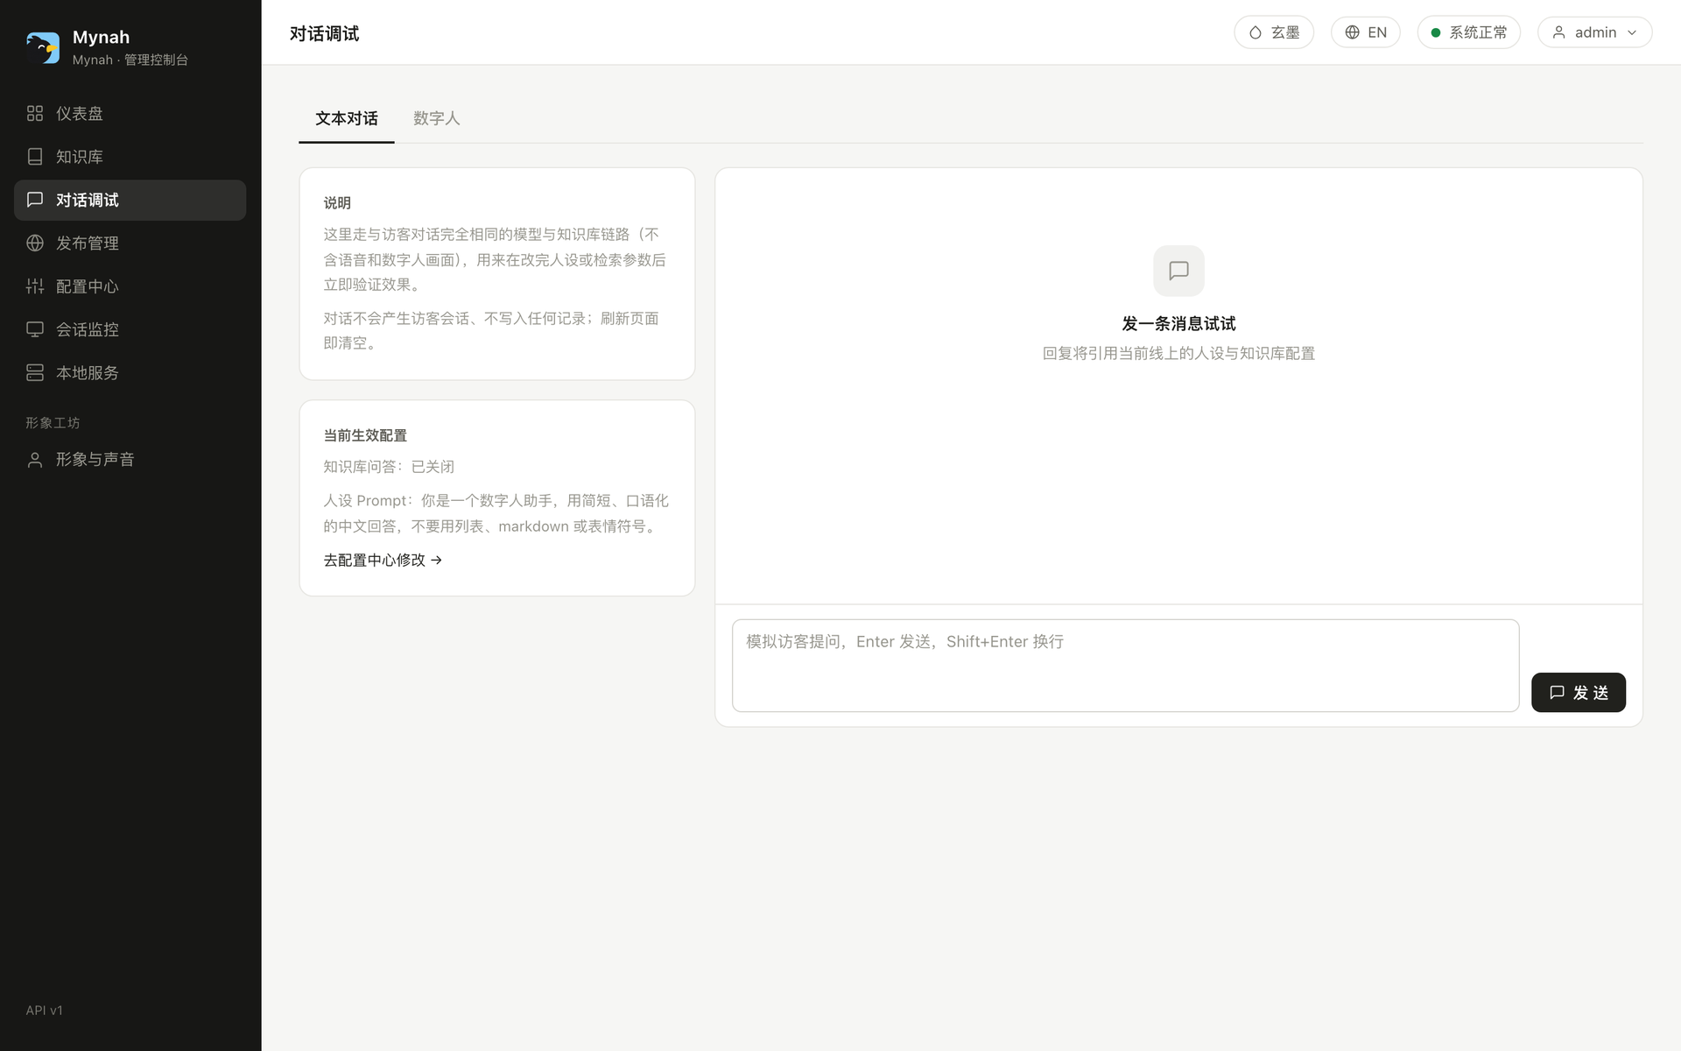Screen dimensions: 1681x1051
Task: Switch theme via 玄墨 button
Action: click(1274, 32)
